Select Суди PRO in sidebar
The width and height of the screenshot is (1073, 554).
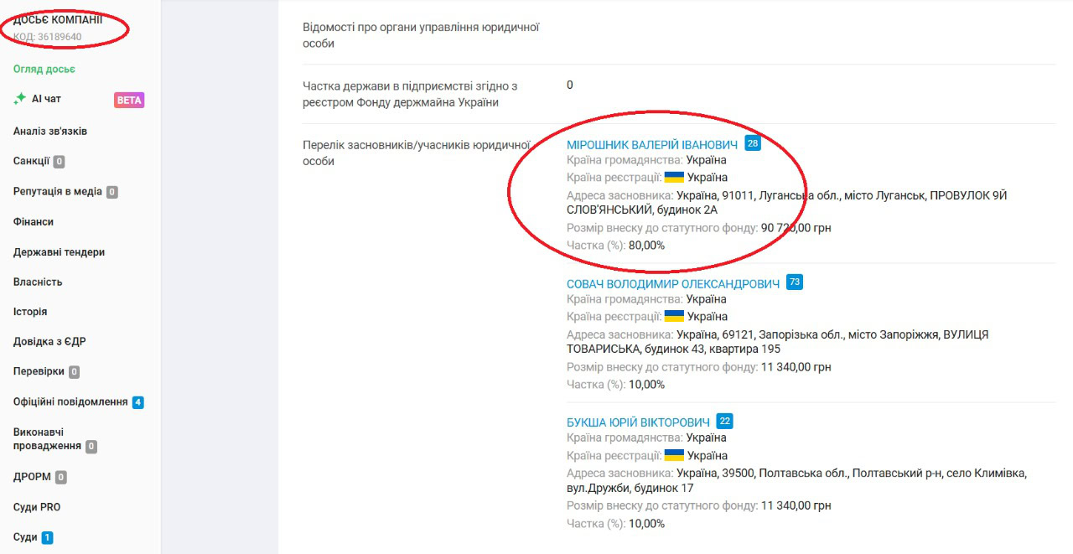coord(37,507)
